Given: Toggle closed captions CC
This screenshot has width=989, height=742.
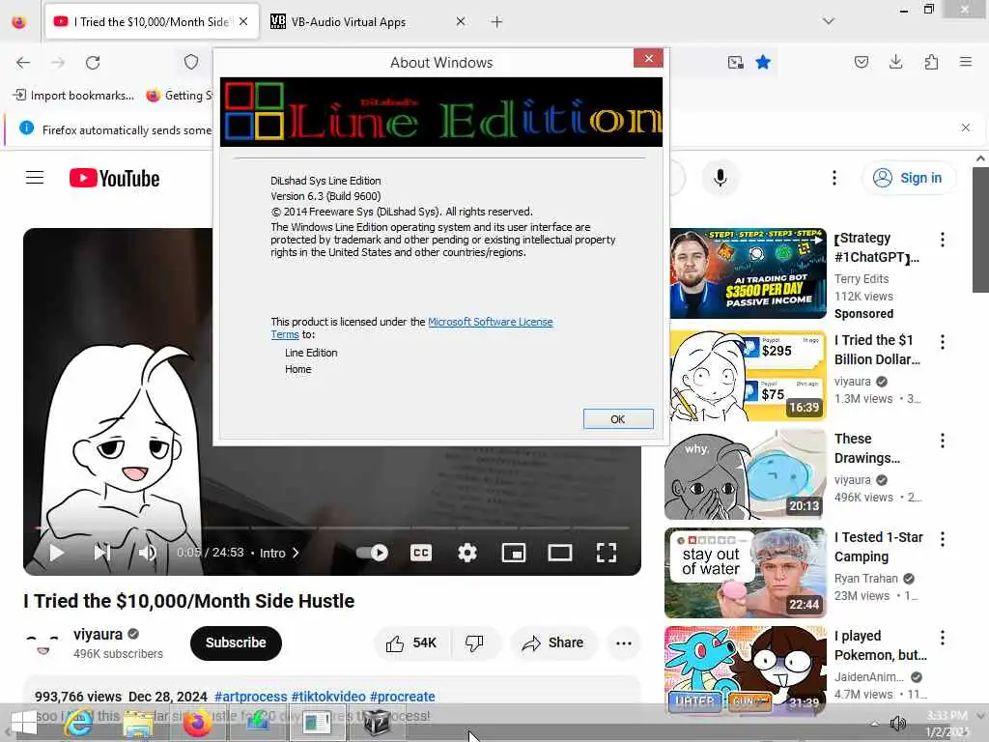Looking at the screenshot, I should point(421,553).
